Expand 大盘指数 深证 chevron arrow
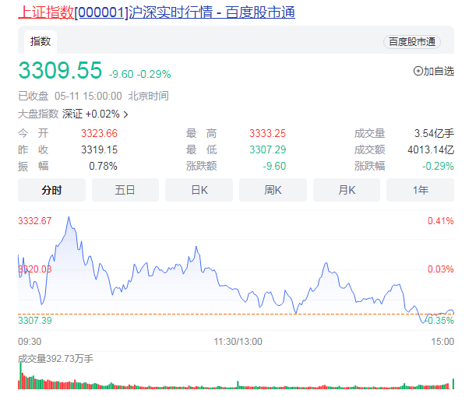476x397 pixels. click(126, 114)
